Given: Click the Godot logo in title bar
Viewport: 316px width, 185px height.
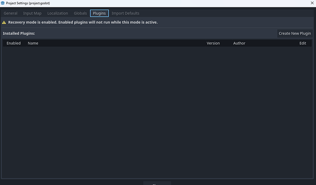Looking at the screenshot, I should click(3, 3).
